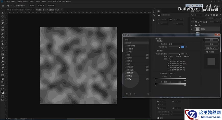Enable the Pattern Overlay (图案叠加) checkbox
This screenshot has height=120, width=222.
[126, 73]
